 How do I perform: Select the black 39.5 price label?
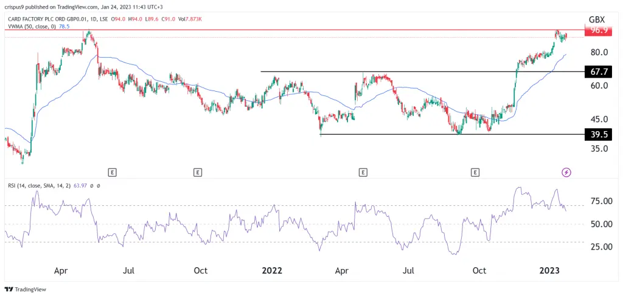point(599,134)
